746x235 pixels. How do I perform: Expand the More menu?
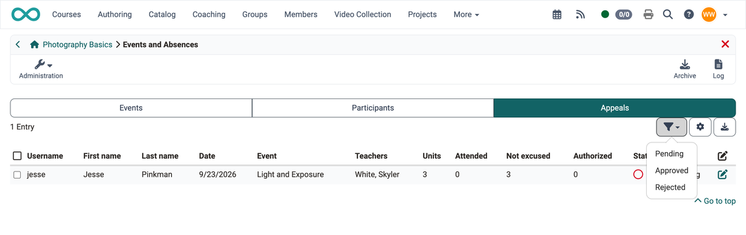[466, 15]
